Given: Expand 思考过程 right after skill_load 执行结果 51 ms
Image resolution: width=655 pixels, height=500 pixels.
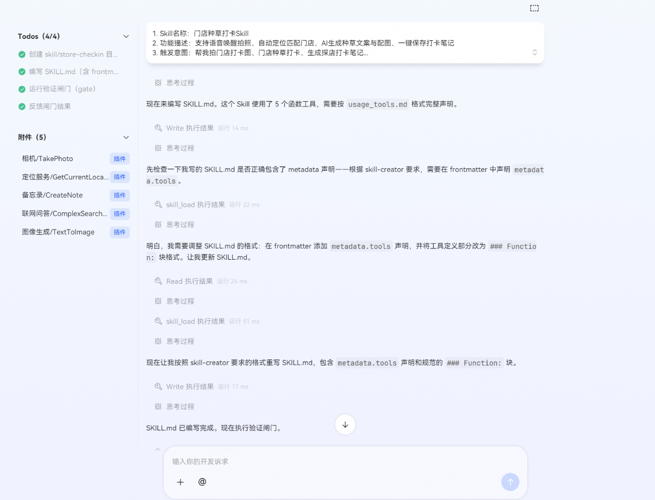Looking at the screenshot, I should pos(174,341).
